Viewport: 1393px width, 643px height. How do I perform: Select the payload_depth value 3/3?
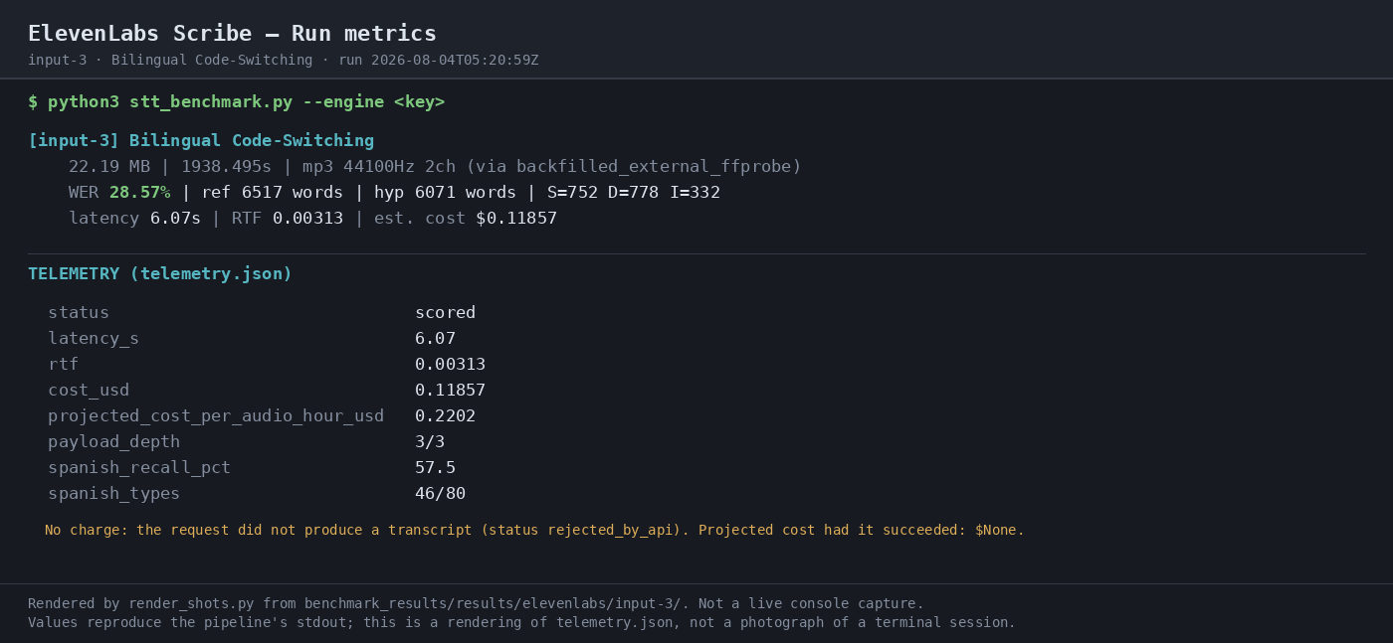(x=430, y=442)
